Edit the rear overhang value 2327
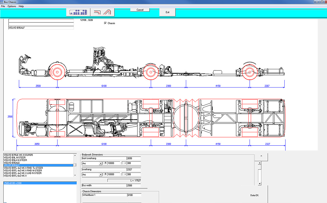Image resolution: width=327 pixels, height=203 pixels. click(133, 169)
